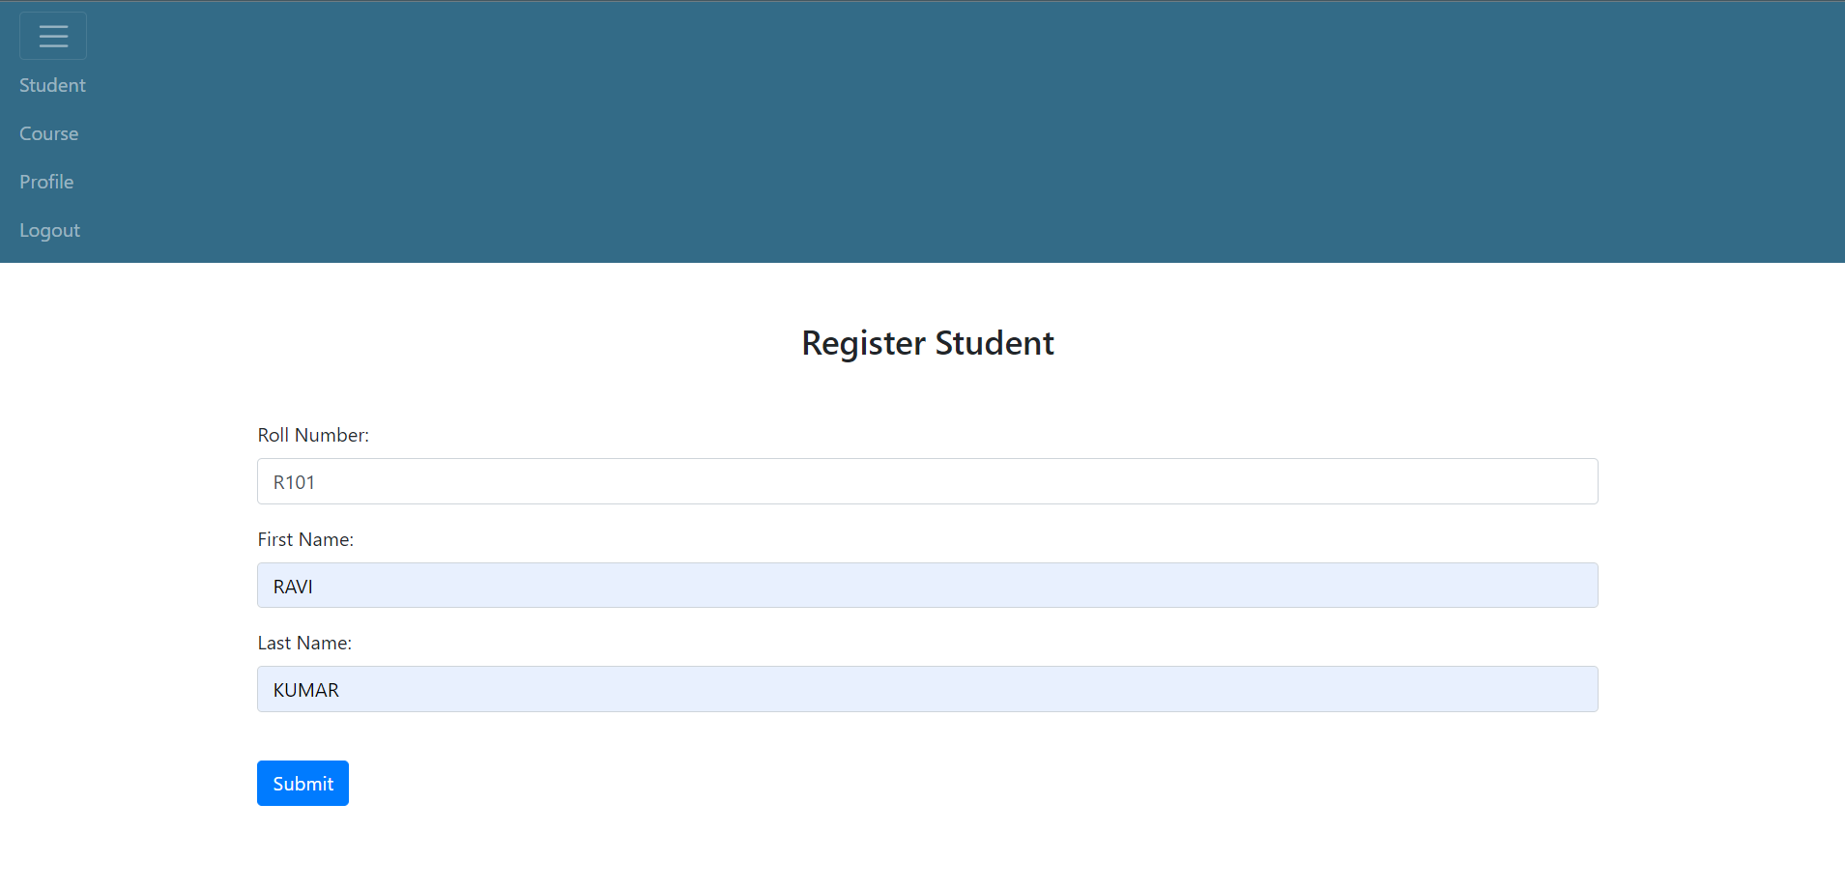The height and width of the screenshot is (890, 1845).
Task: Click the Last Name input field
Action: [927, 689]
